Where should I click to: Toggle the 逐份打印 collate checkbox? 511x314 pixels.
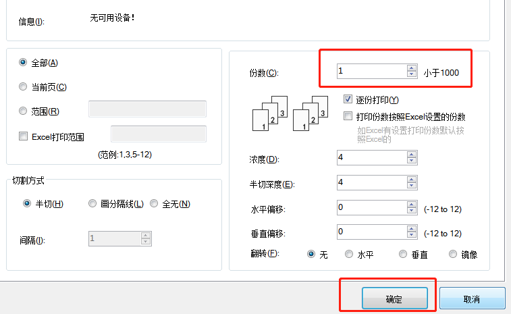(348, 99)
